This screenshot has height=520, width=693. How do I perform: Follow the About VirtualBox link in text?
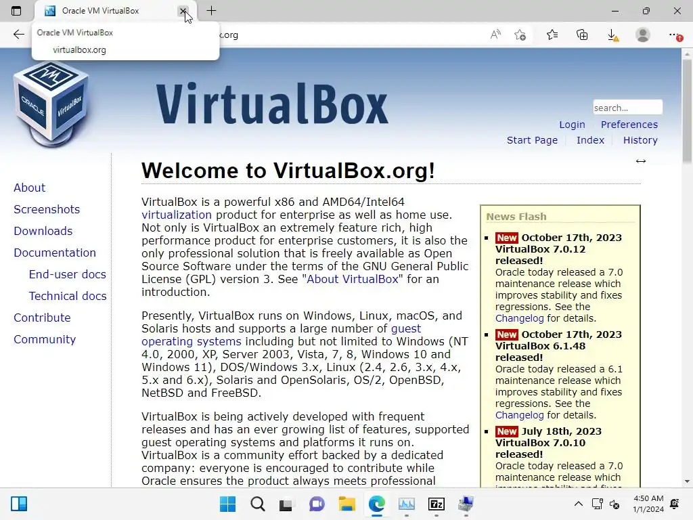pyautogui.click(x=352, y=280)
